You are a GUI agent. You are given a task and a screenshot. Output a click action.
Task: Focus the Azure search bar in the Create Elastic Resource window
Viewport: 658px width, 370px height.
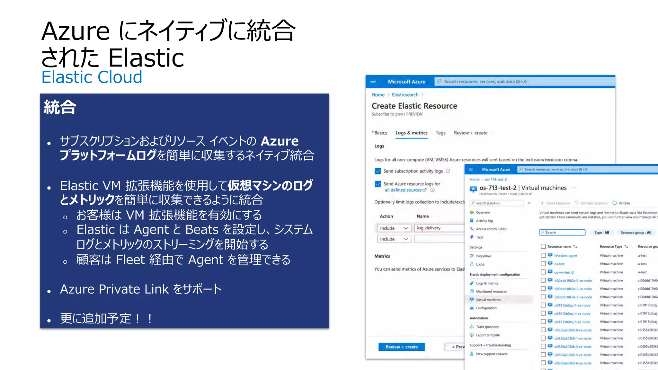[525, 82]
